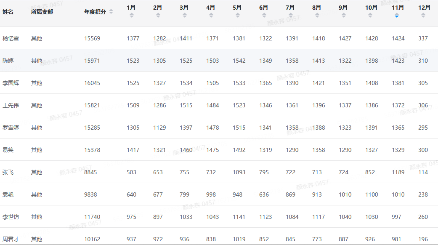Sort table by 年度积分 column arrows
The width and height of the screenshot is (438, 245).
111,12
